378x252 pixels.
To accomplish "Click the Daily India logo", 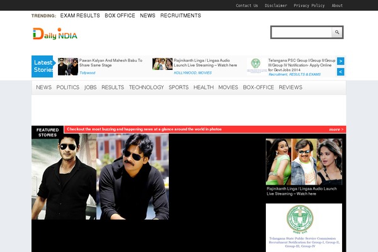I will pyautogui.click(x=55, y=34).
